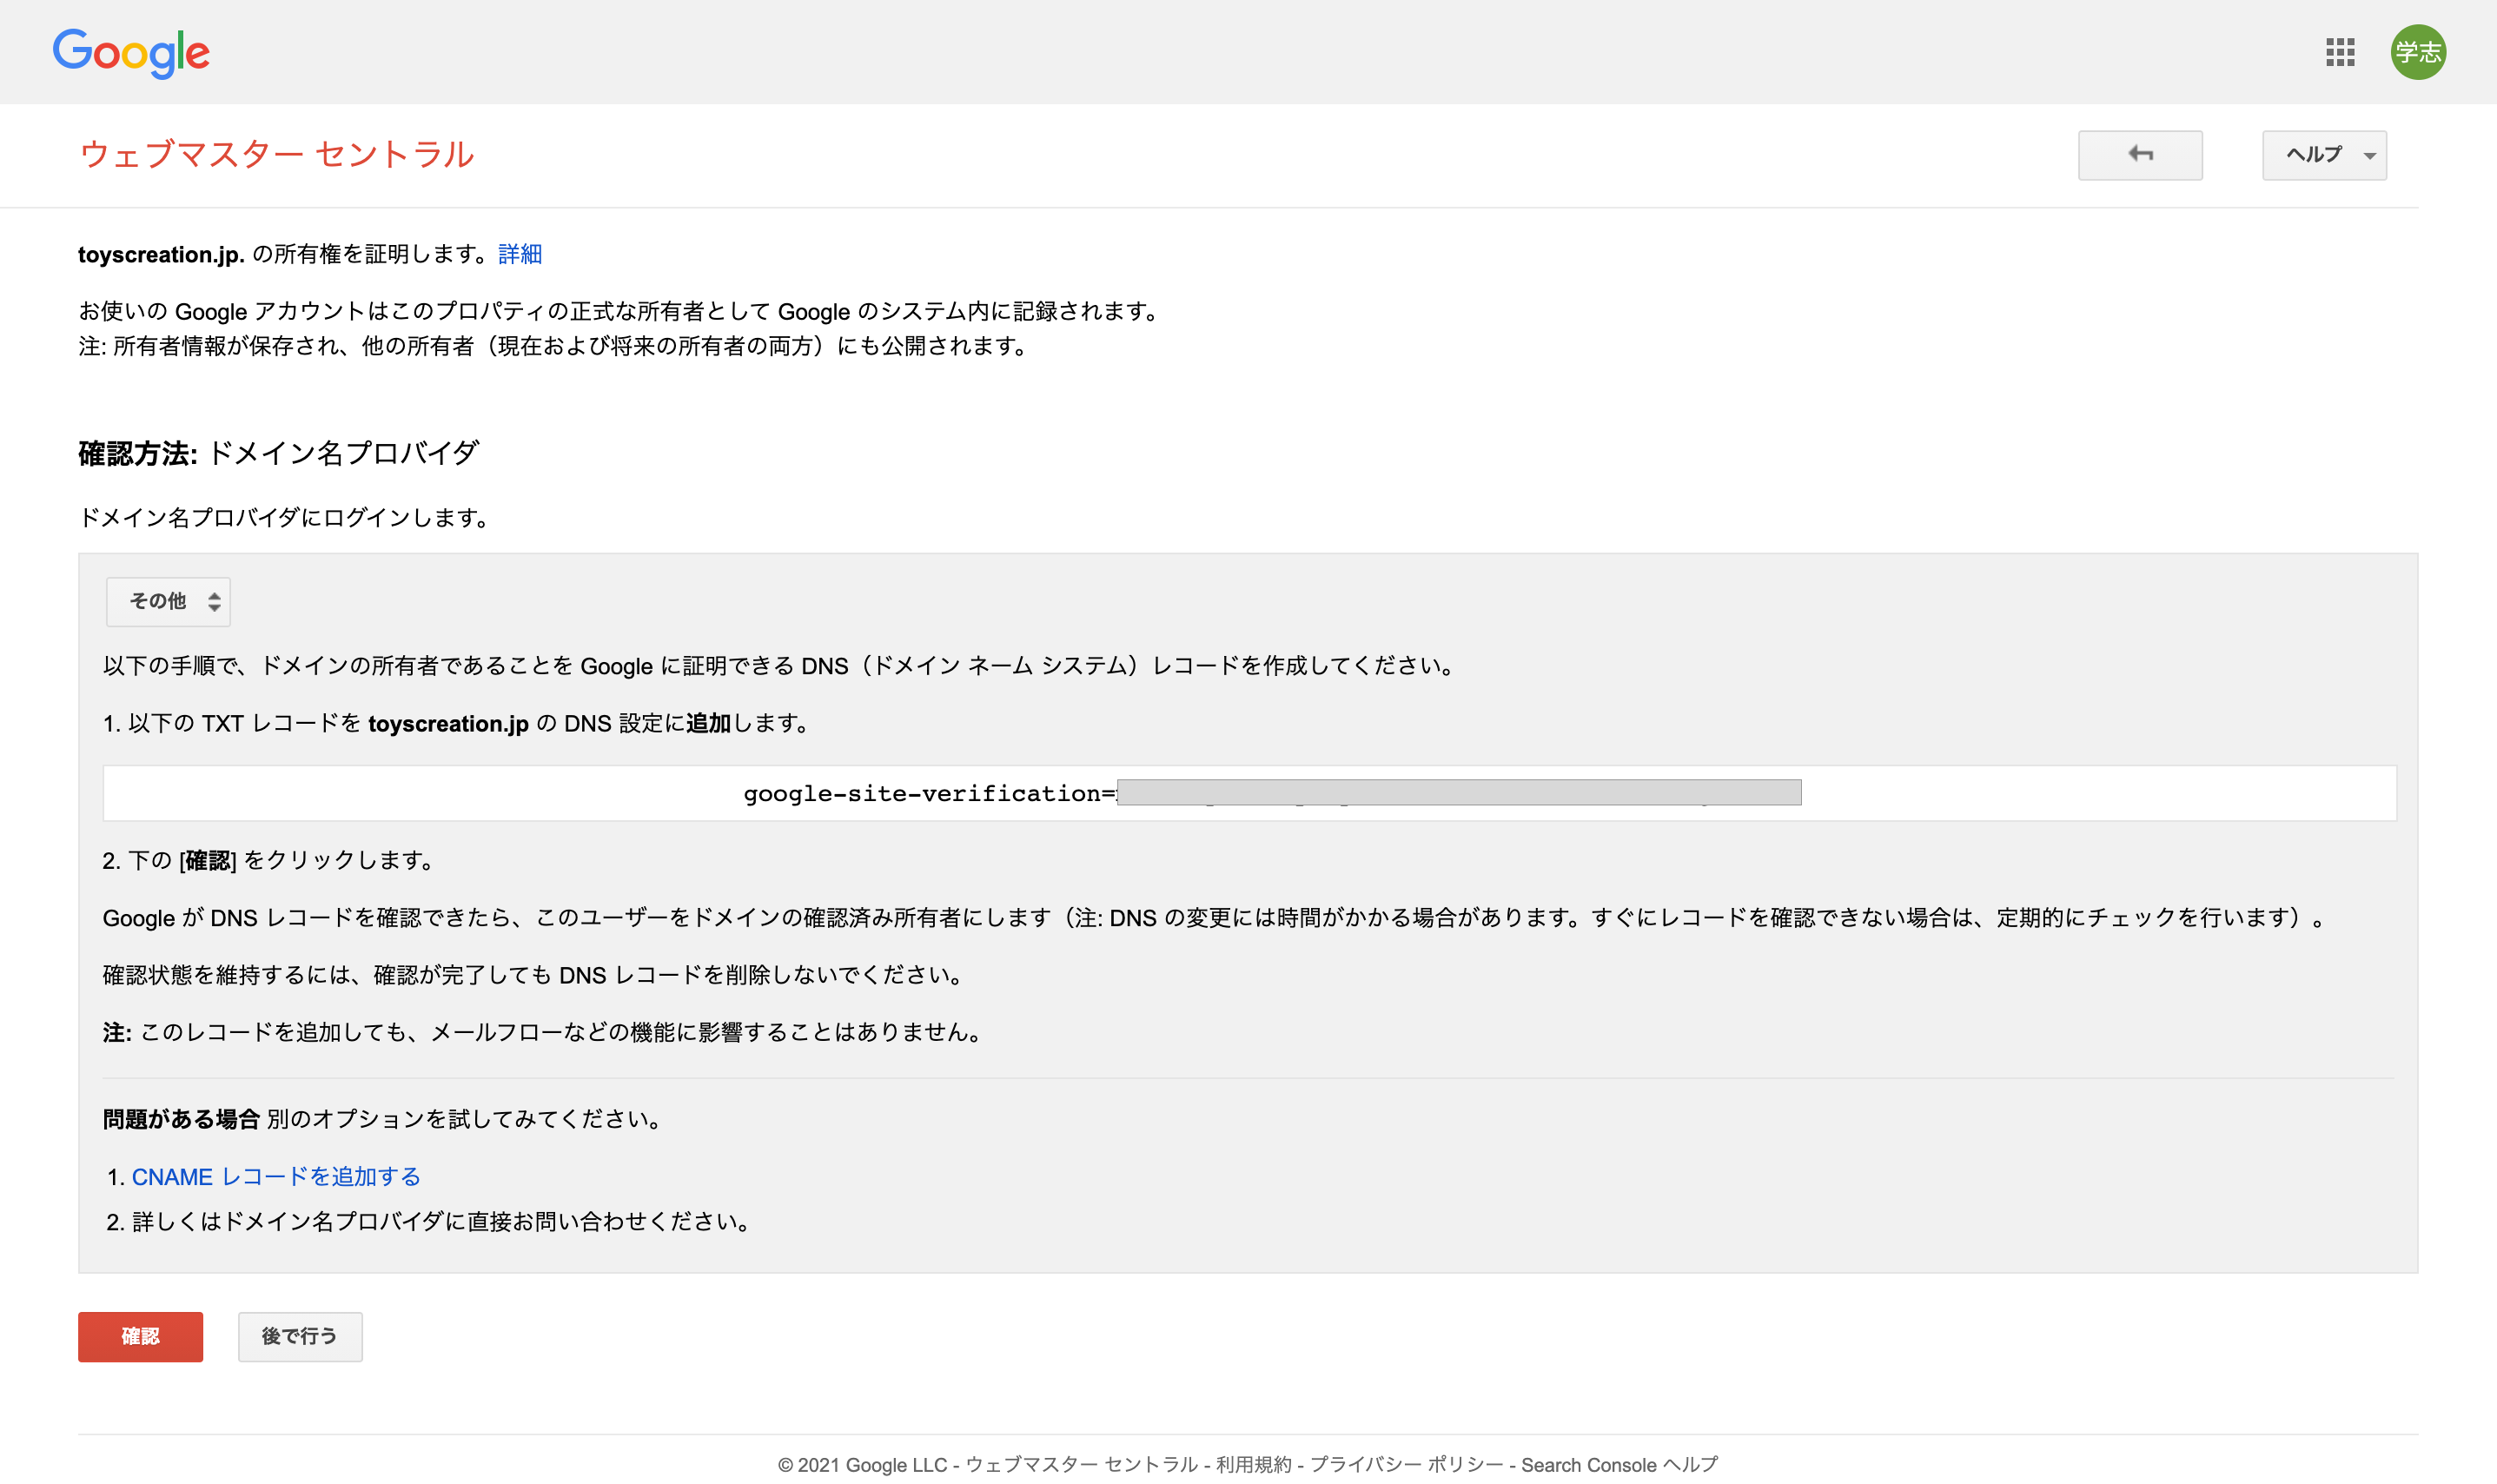The height and width of the screenshot is (1484, 2497).
Task: Click the CNAME レコードを追加する link
Action: [276, 1177]
